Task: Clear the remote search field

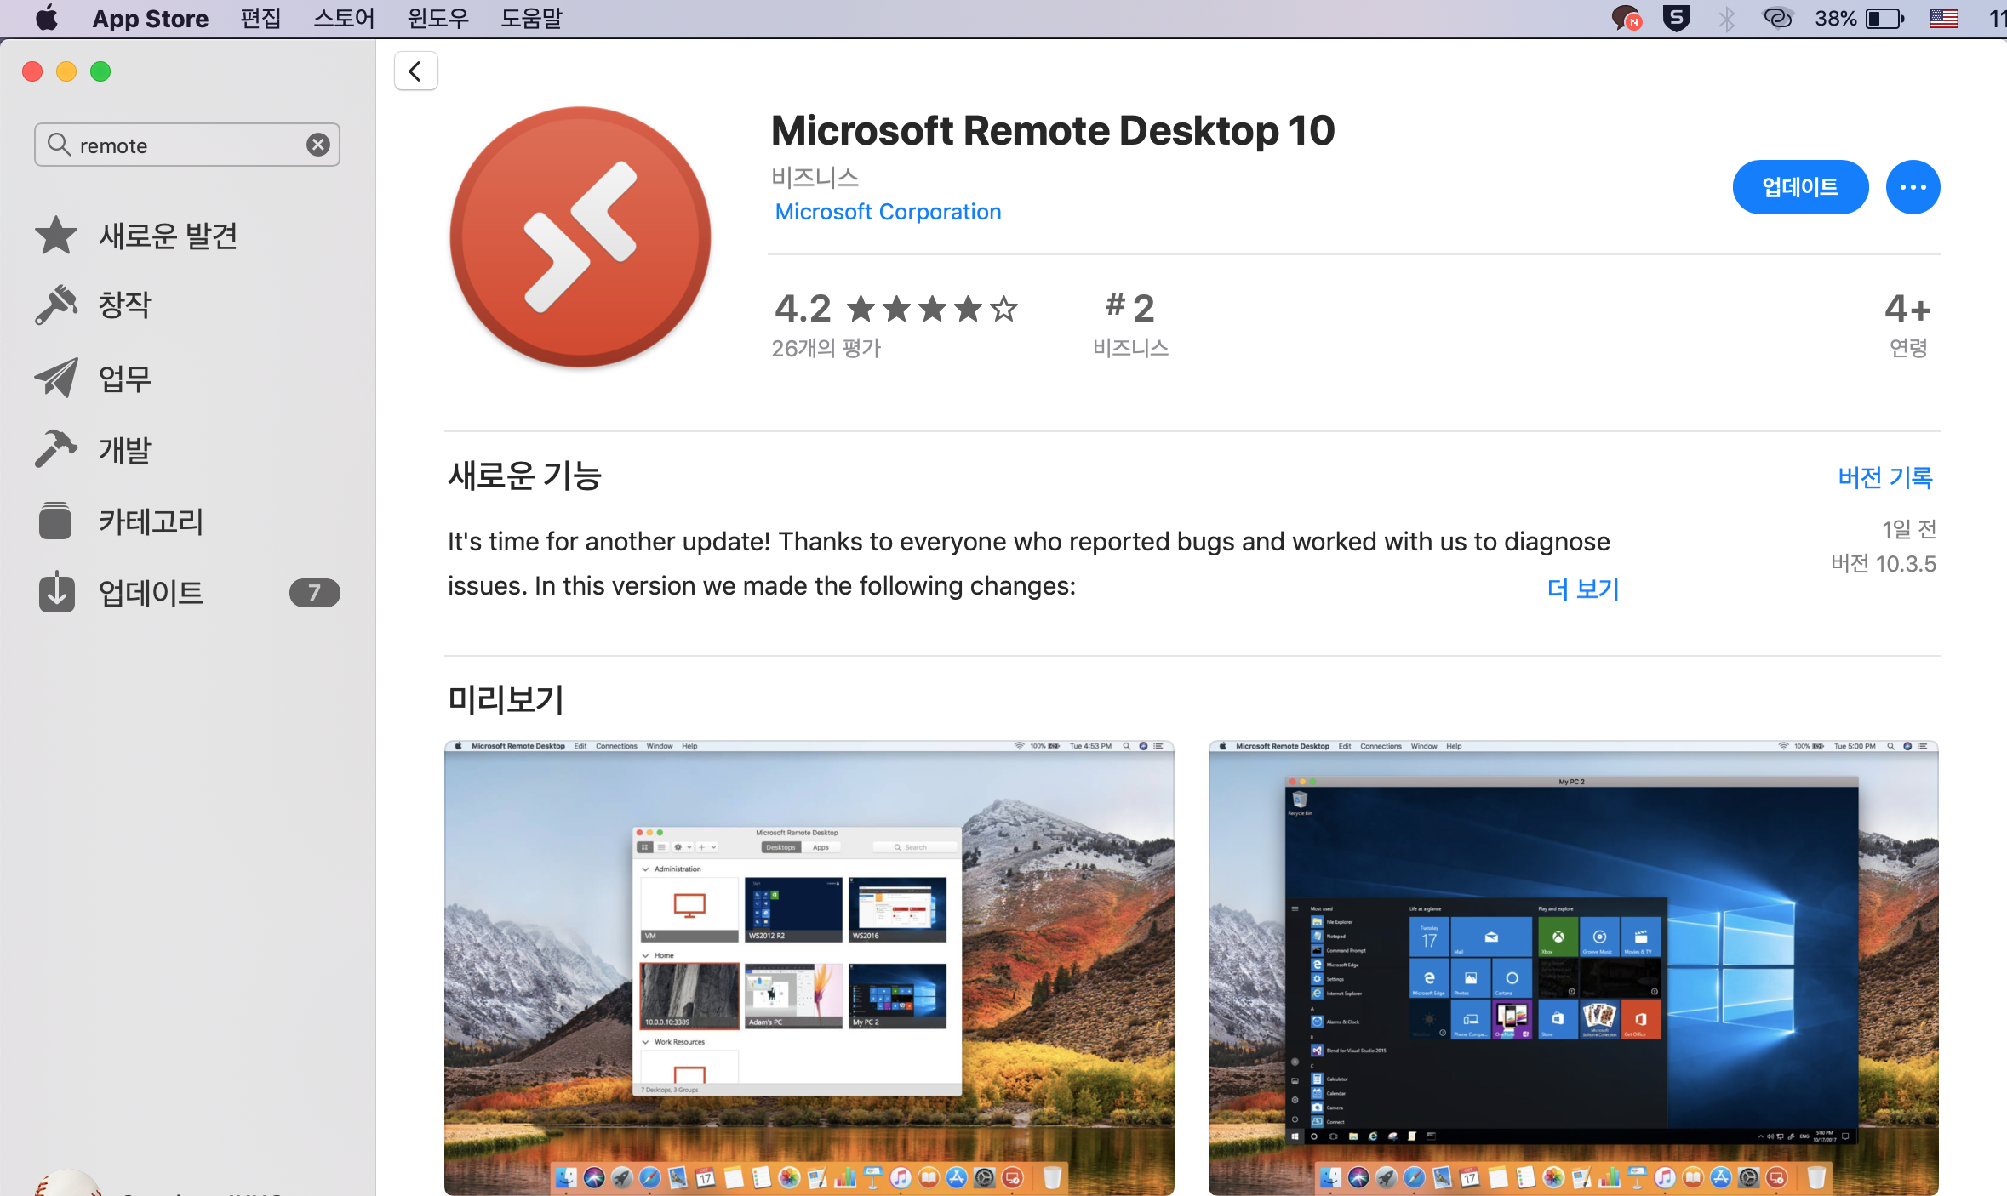Action: click(318, 145)
